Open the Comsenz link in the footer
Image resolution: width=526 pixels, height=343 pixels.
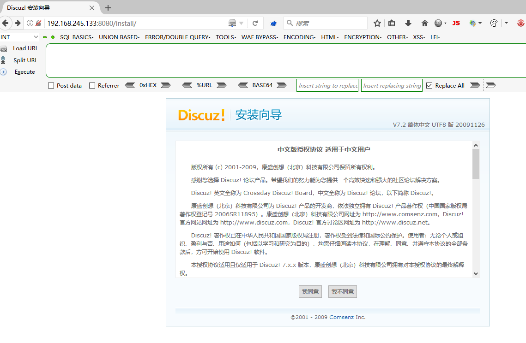point(341,317)
